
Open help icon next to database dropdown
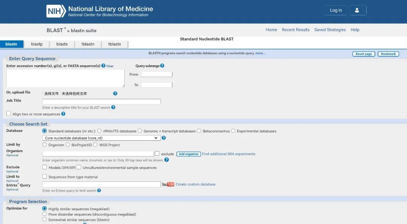pyautogui.click(x=164, y=138)
